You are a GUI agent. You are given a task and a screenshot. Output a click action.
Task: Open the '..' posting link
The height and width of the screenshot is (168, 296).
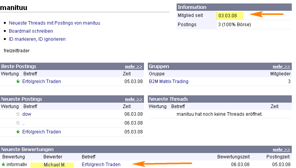23,123
